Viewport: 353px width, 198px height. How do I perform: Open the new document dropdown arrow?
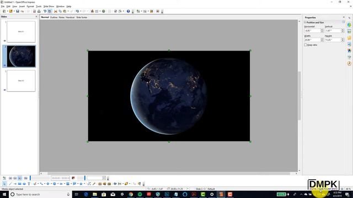[x=7, y=11]
